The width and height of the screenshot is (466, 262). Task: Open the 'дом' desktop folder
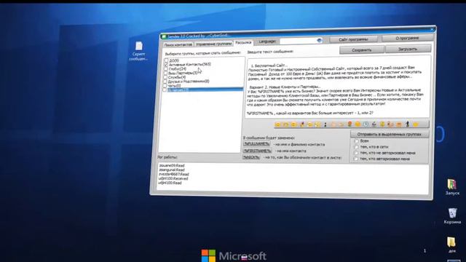pyautogui.click(x=451, y=245)
